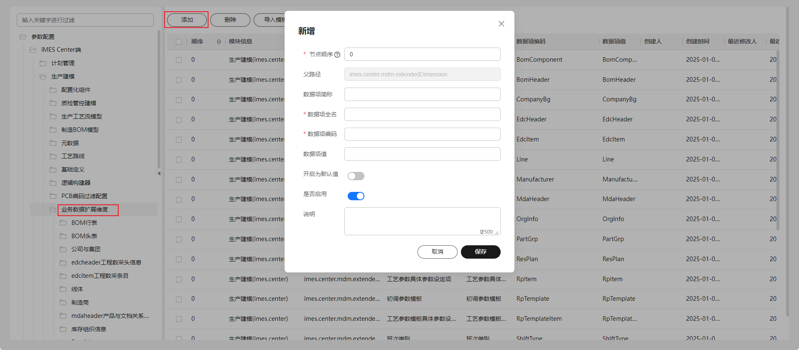This screenshot has width=799, height=350.
Task: Click the 初调参数模板 cell in RpTemplate row
Action: point(405,299)
